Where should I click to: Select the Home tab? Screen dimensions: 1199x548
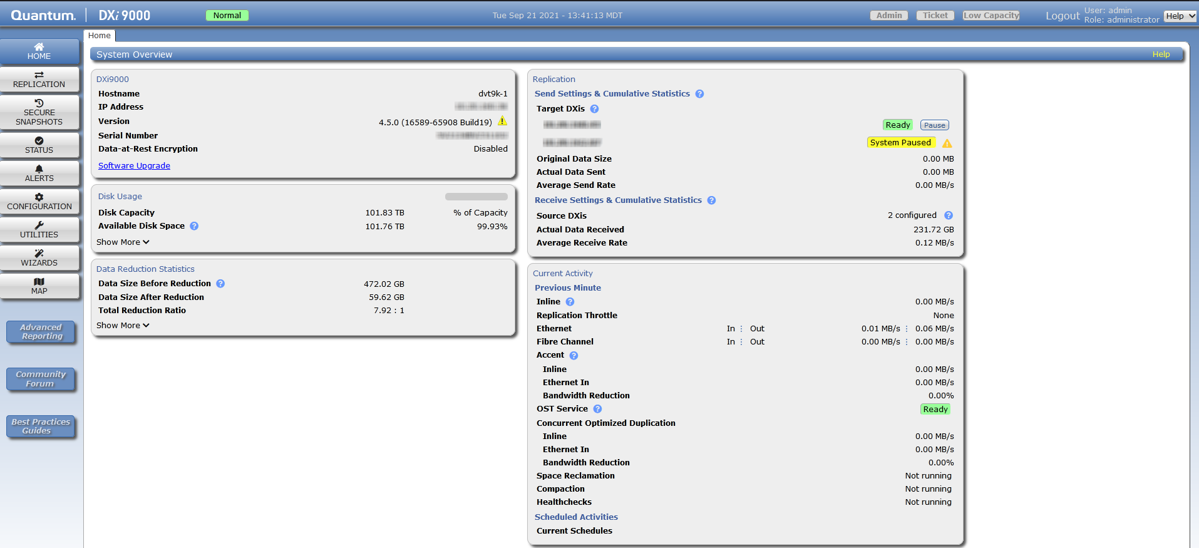[100, 36]
